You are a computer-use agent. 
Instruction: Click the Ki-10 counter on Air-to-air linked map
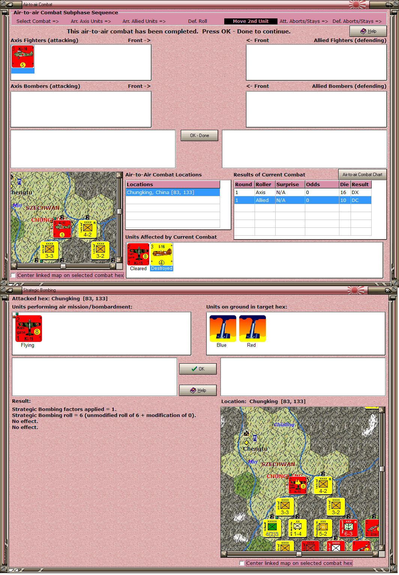(x=62, y=229)
